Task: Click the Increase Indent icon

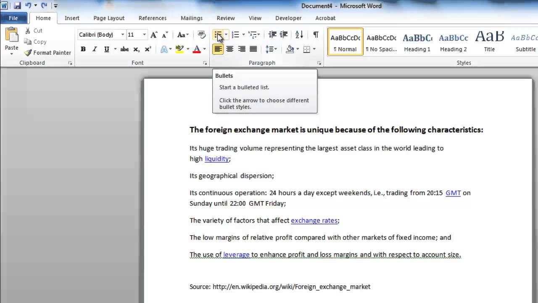Action: click(284, 35)
